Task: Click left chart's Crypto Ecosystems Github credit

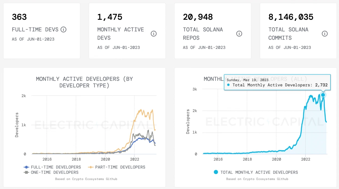Action: click(x=86, y=179)
